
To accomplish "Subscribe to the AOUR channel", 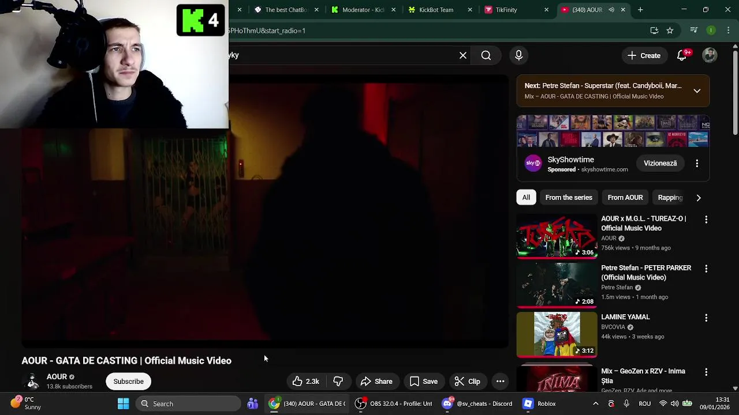I will (x=128, y=382).
